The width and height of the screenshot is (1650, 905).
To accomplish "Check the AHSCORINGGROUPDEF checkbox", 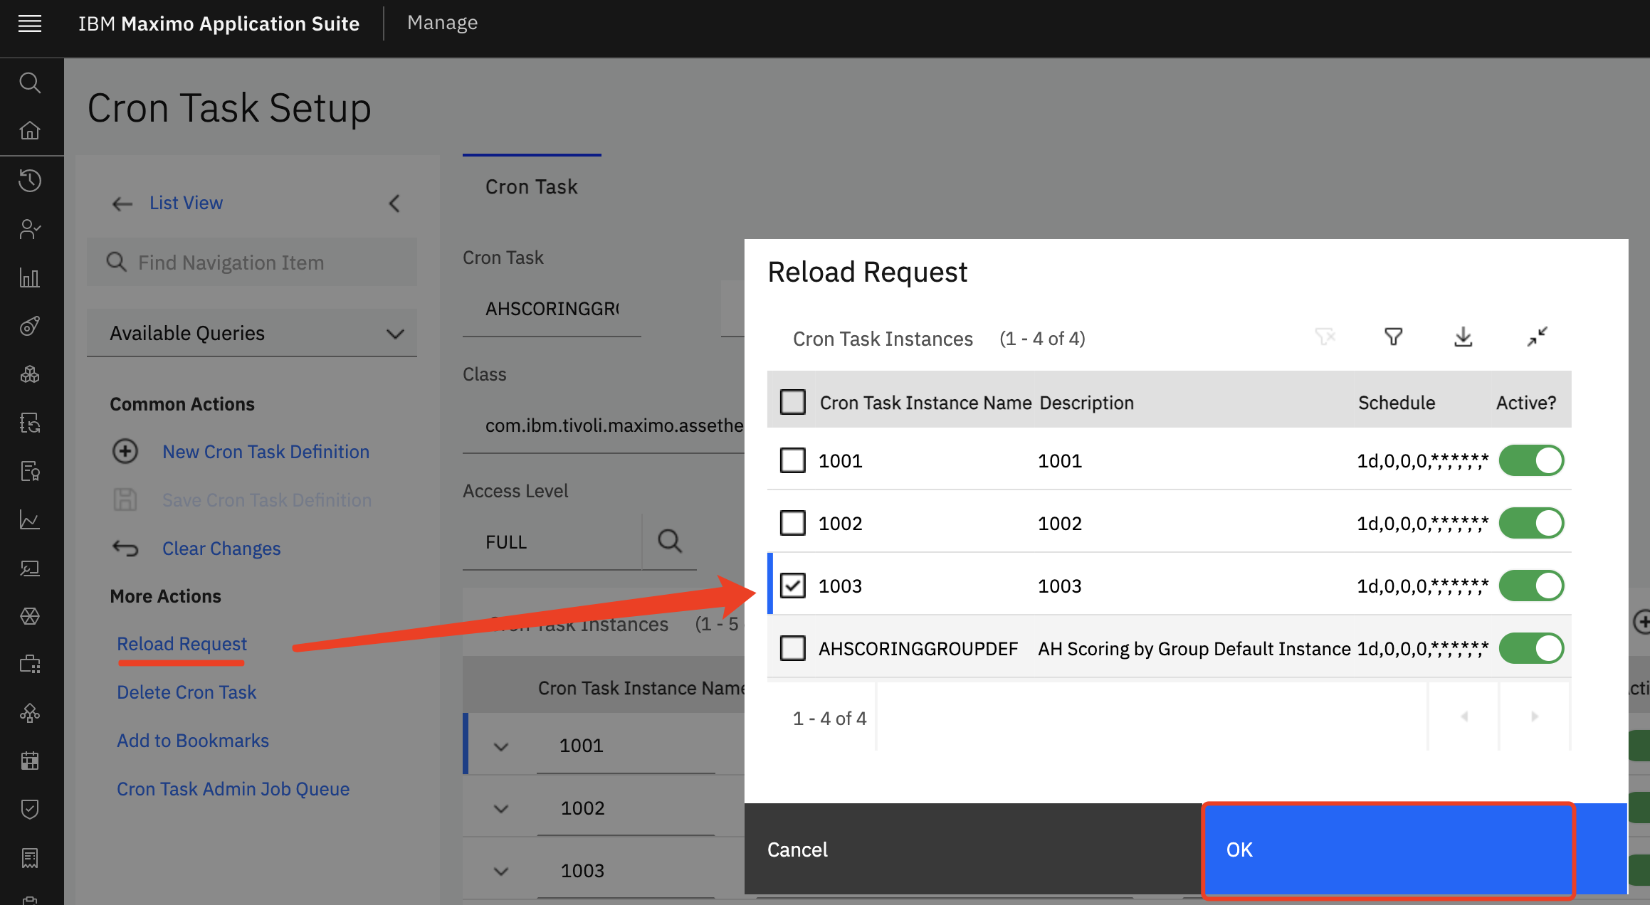I will tap(793, 648).
